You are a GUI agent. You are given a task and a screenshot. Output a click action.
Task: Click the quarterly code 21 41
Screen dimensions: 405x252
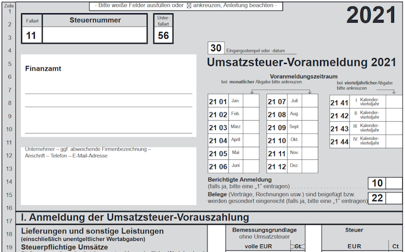pyautogui.click(x=339, y=103)
